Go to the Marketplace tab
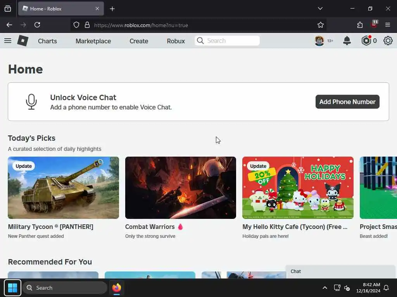Viewport: 397px width, 297px height. tap(93, 41)
